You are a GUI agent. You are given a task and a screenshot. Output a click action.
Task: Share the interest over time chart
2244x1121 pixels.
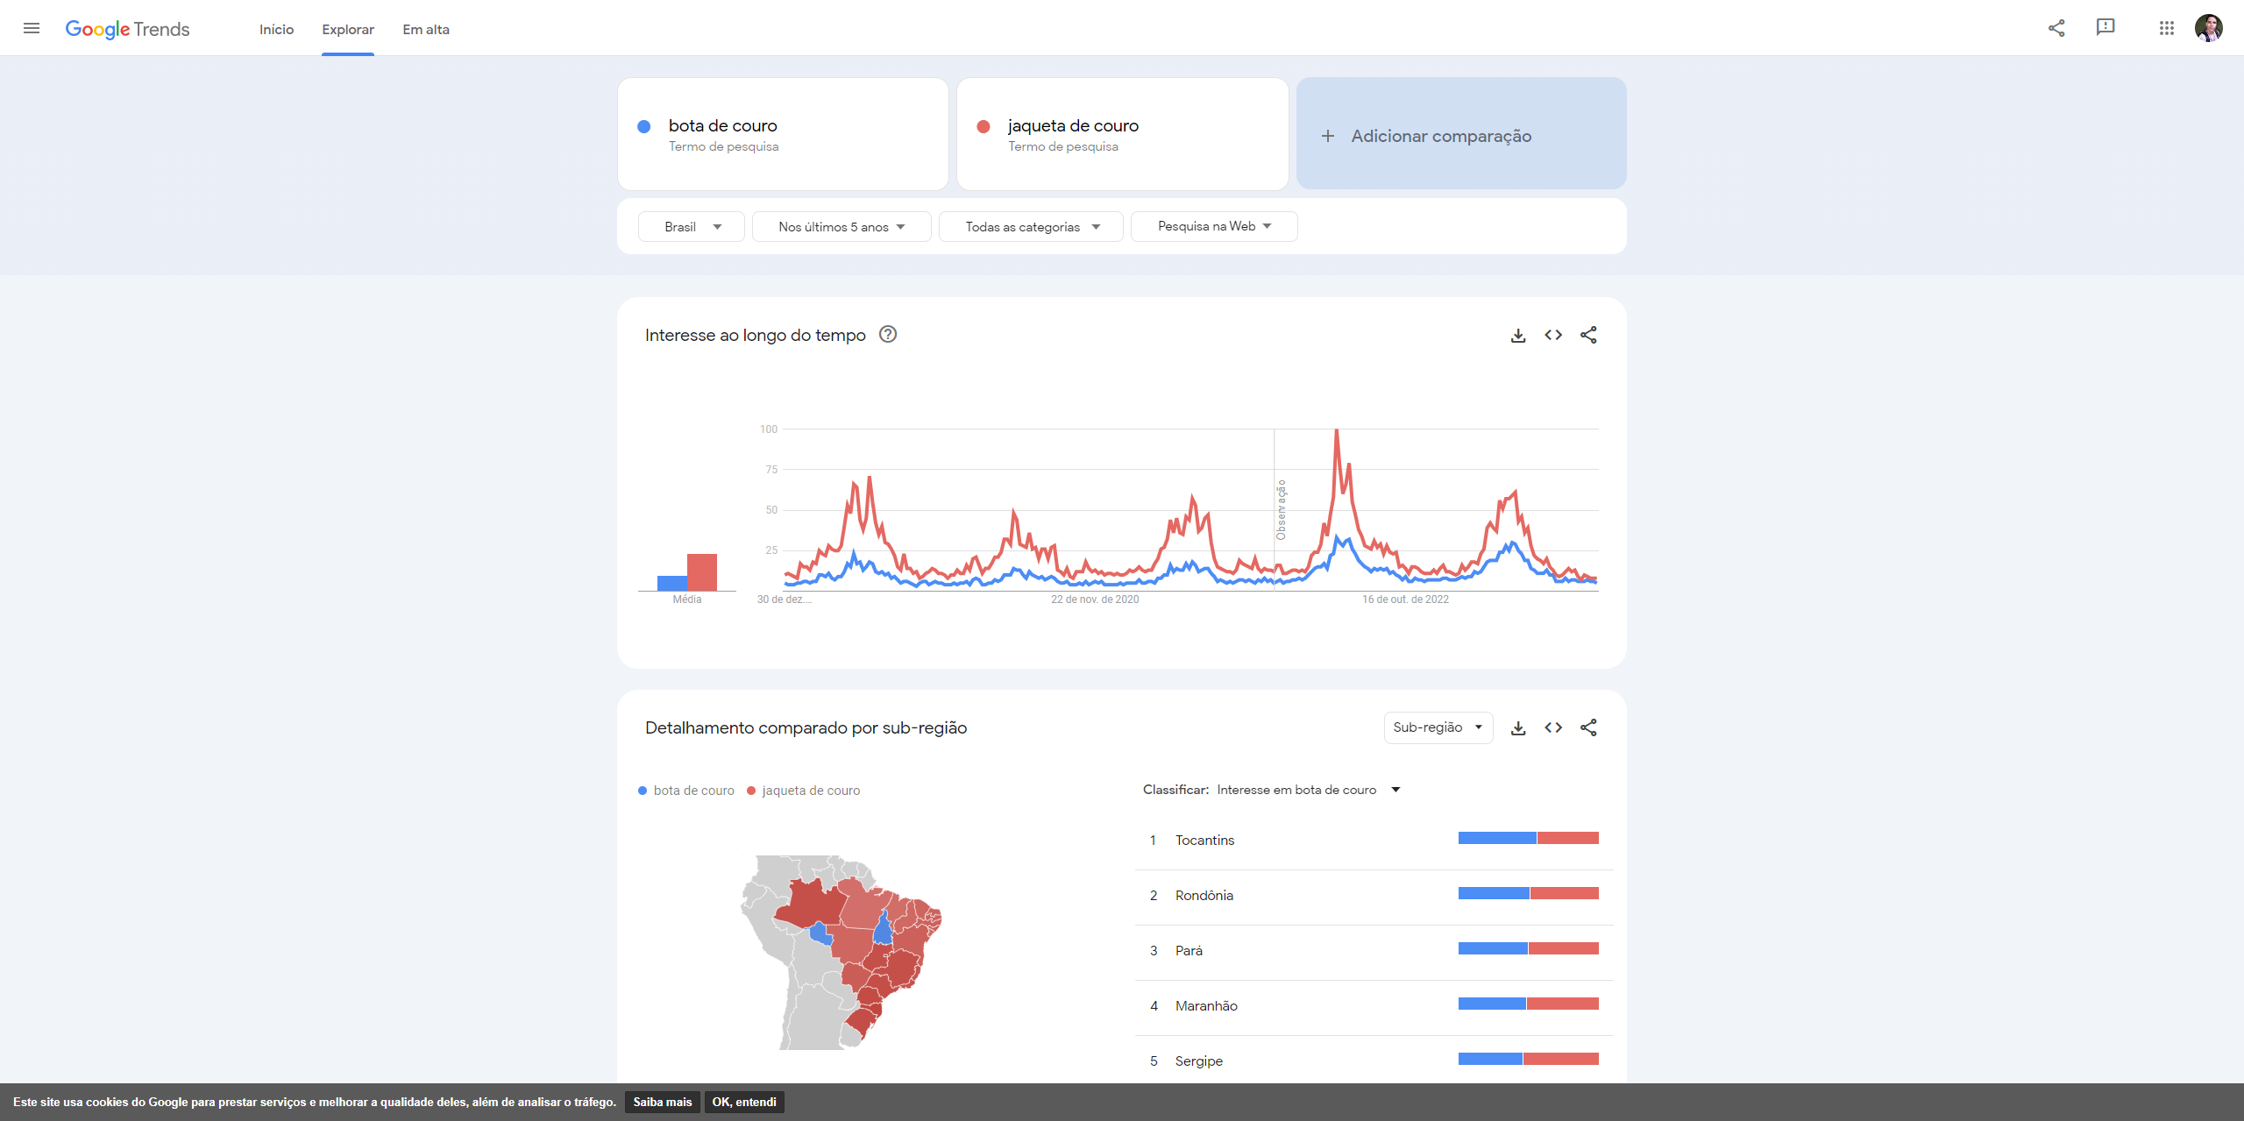(1589, 335)
